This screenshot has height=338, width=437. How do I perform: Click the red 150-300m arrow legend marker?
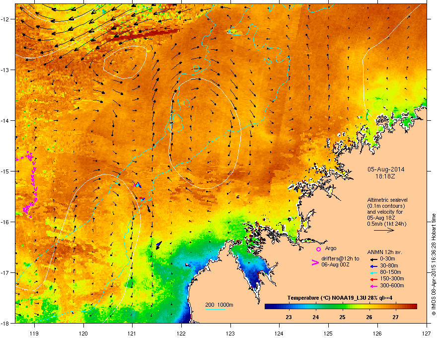click(x=374, y=279)
